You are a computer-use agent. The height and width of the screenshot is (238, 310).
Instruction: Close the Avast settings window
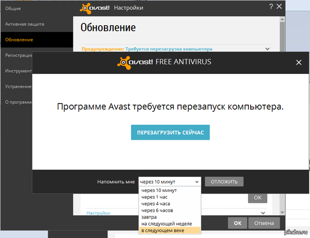tap(279, 7)
